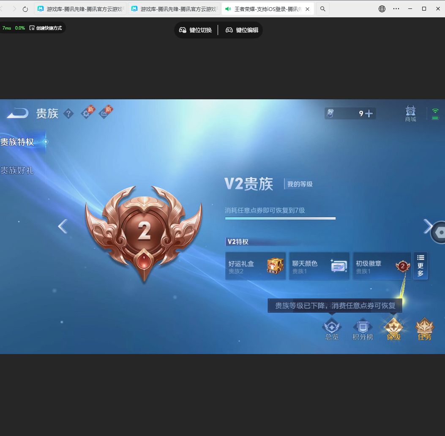Click the plus beside the point coupon count

coord(369,113)
